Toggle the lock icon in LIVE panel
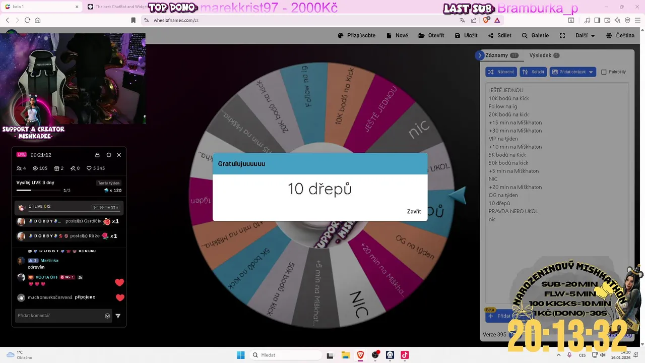The height and width of the screenshot is (363, 645). coord(98,155)
